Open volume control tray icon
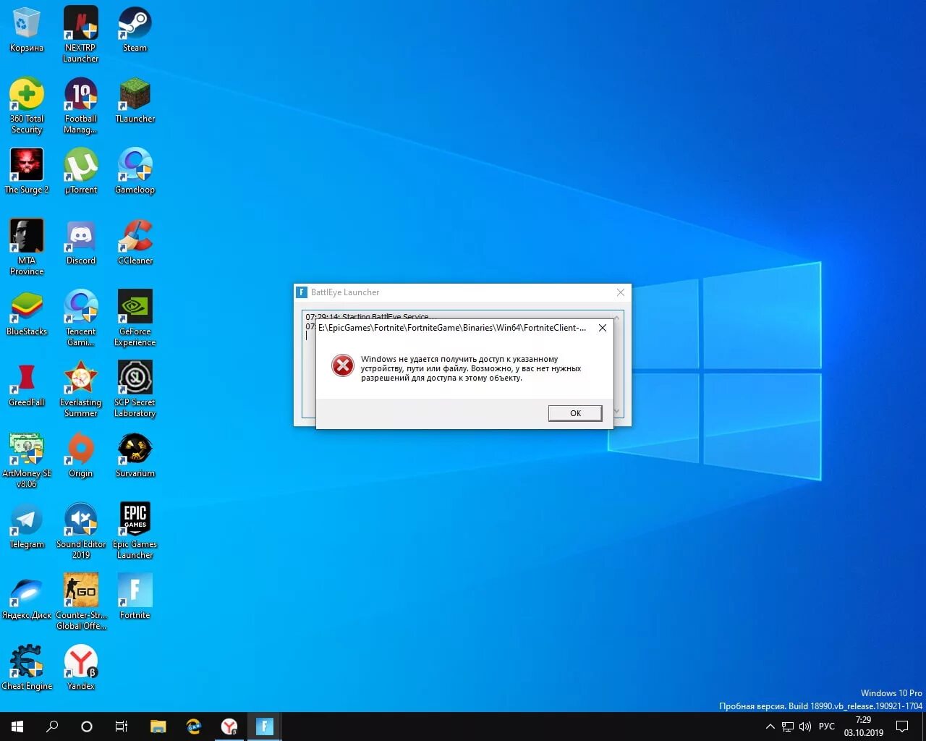Viewport: 926px width, 741px height. [805, 727]
